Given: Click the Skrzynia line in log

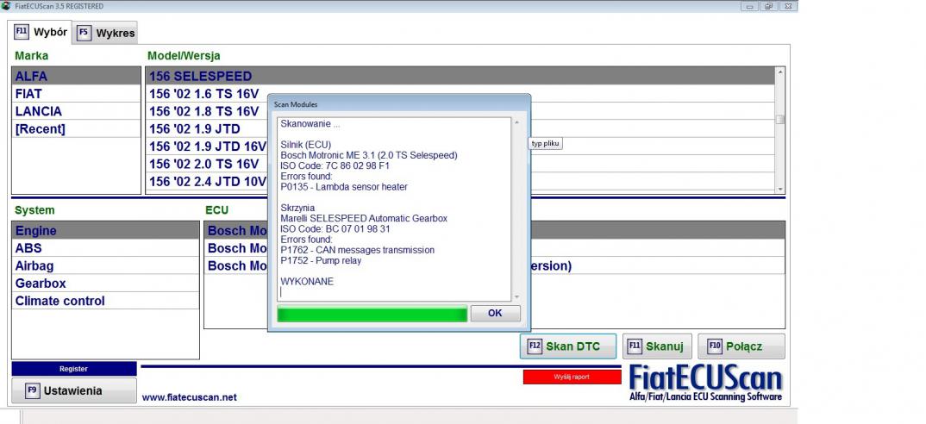Looking at the screenshot, I should tap(297, 208).
